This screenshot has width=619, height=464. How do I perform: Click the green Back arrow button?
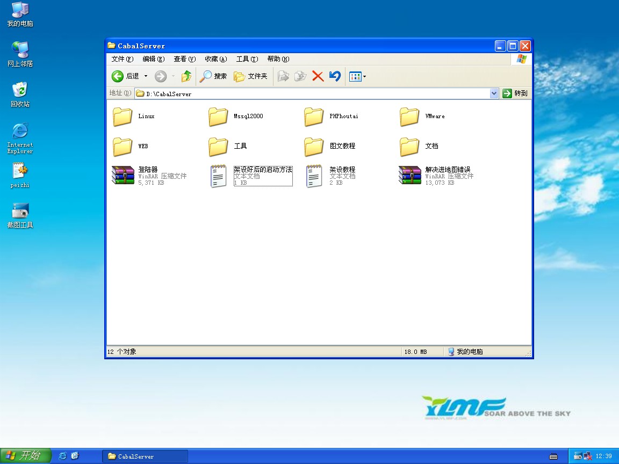[118, 76]
